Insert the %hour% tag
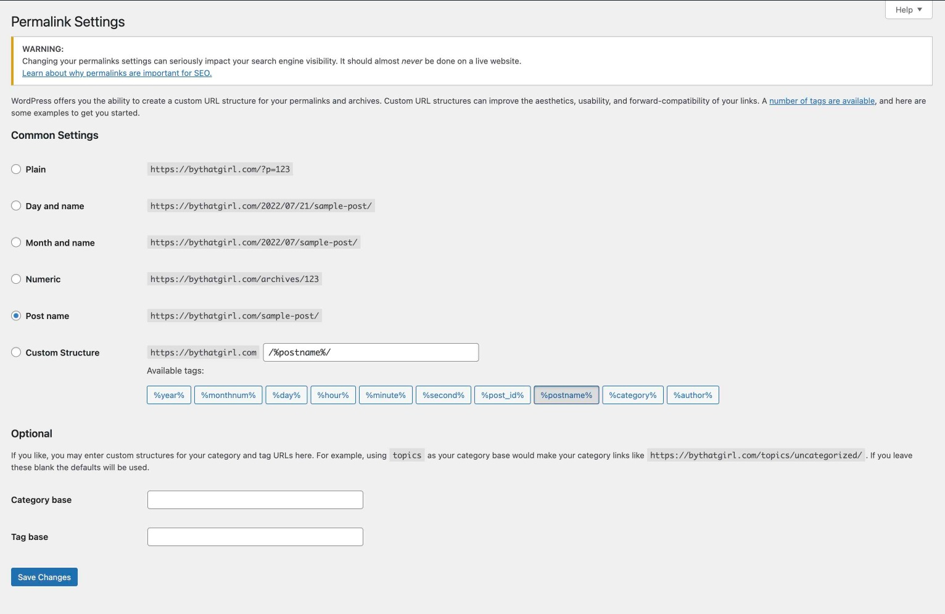945x614 pixels. pyautogui.click(x=333, y=395)
